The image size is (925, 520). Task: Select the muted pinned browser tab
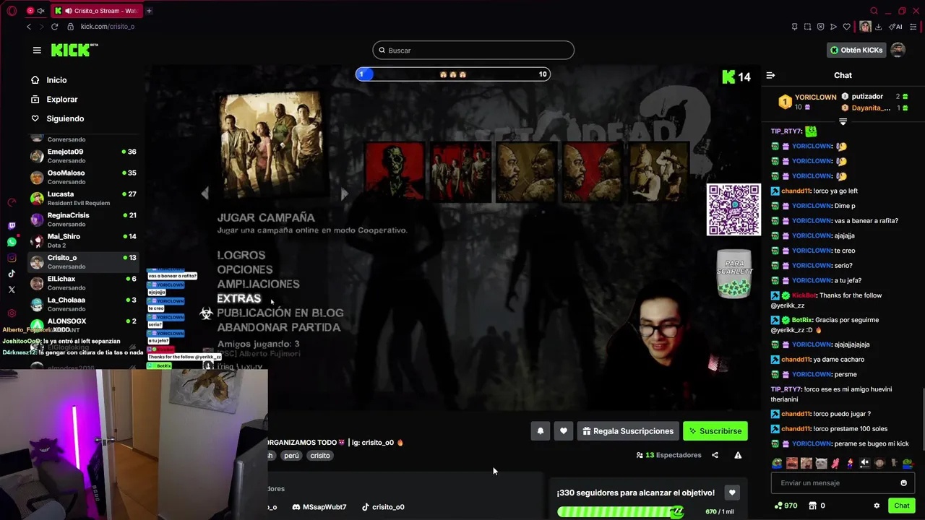(35, 11)
